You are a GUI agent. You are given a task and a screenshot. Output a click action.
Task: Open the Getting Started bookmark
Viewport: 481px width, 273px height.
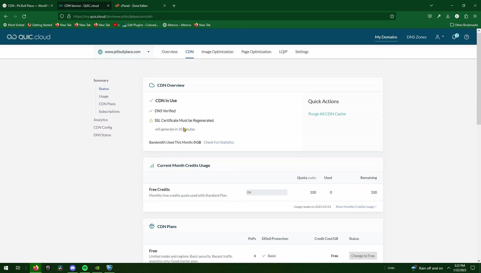click(40, 25)
